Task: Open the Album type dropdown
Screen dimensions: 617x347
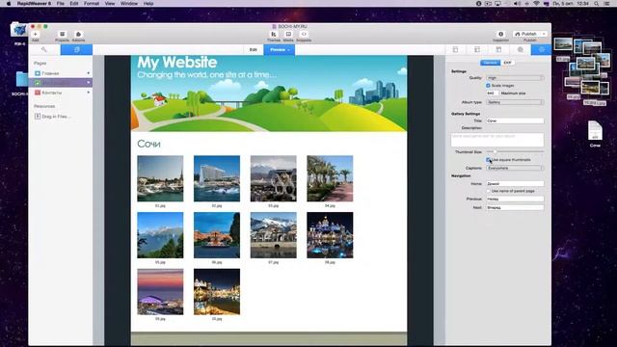Action: [x=515, y=102]
